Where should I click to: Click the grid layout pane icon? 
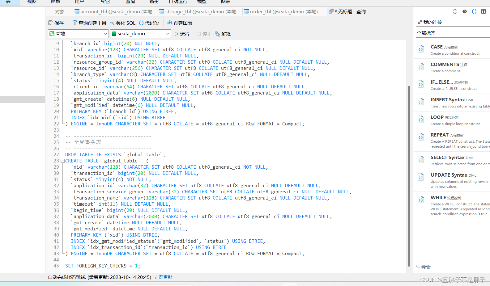click(x=484, y=11)
